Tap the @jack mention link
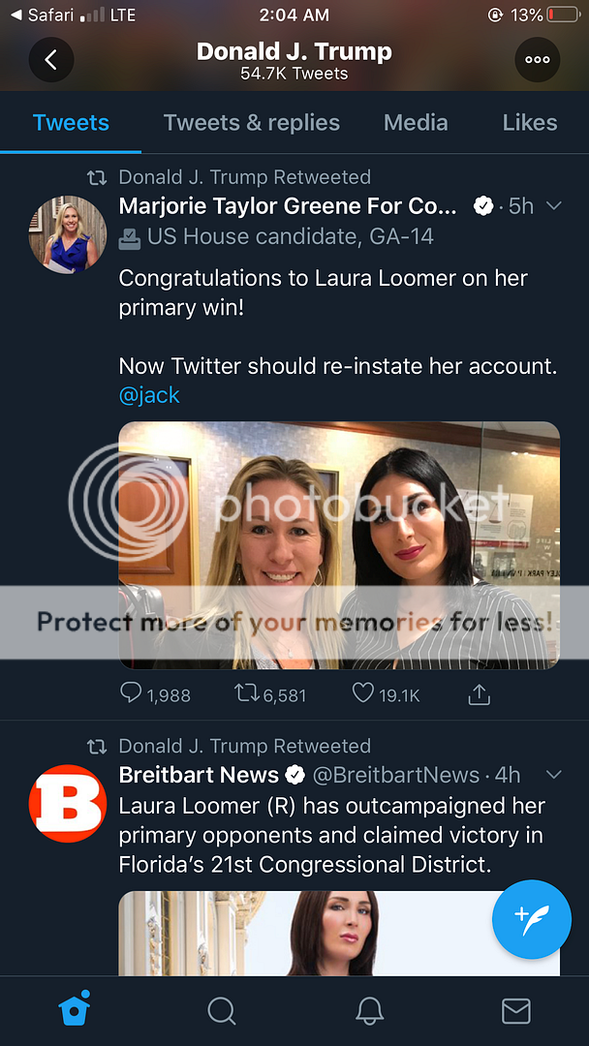The image size is (589, 1046). tap(149, 395)
